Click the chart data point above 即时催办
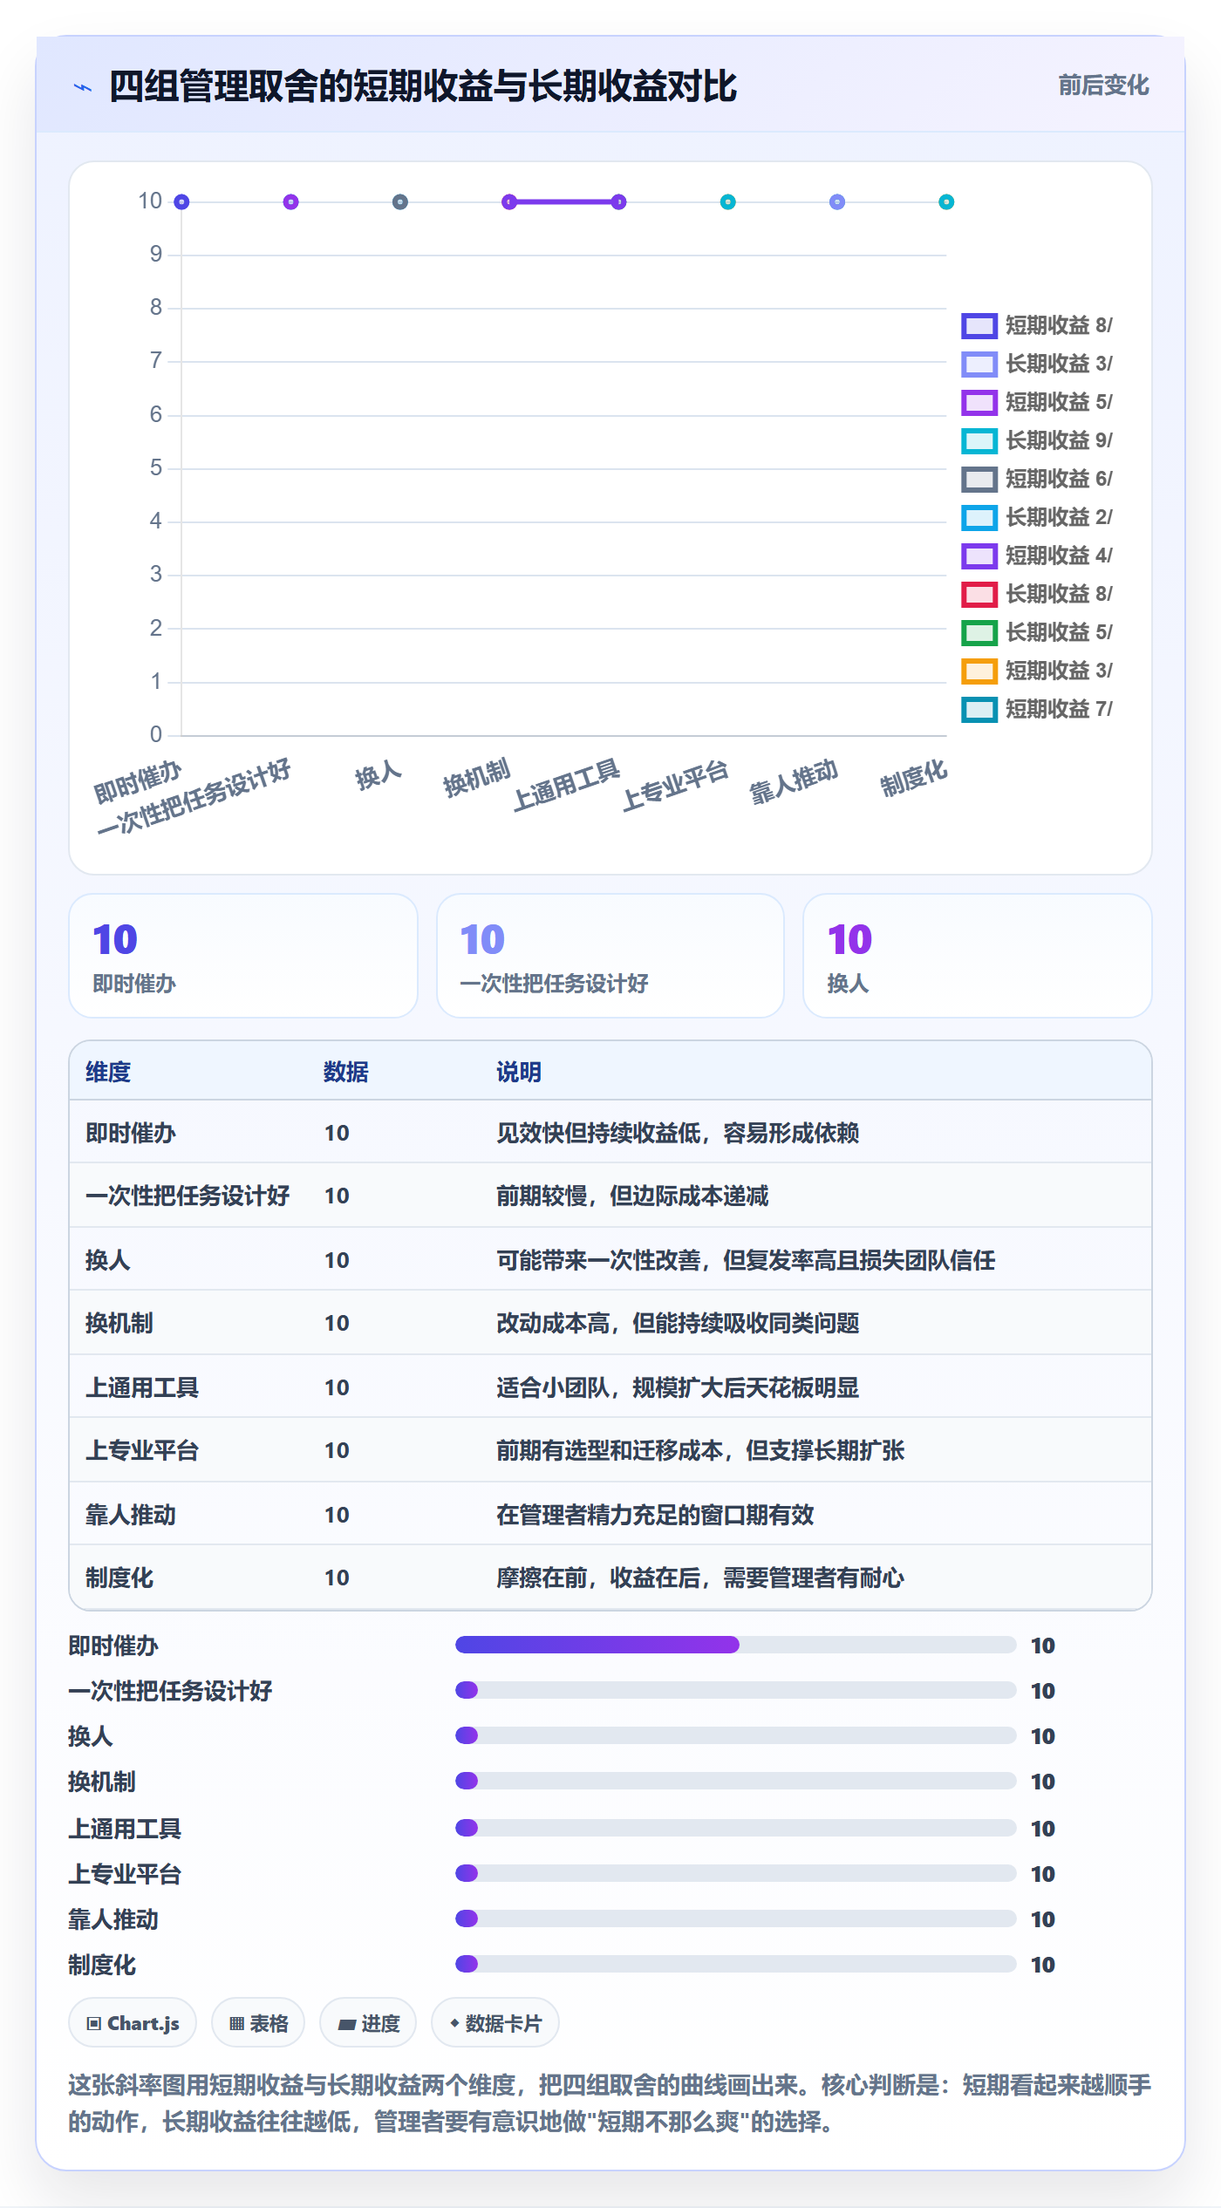 [x=181, y=202]
